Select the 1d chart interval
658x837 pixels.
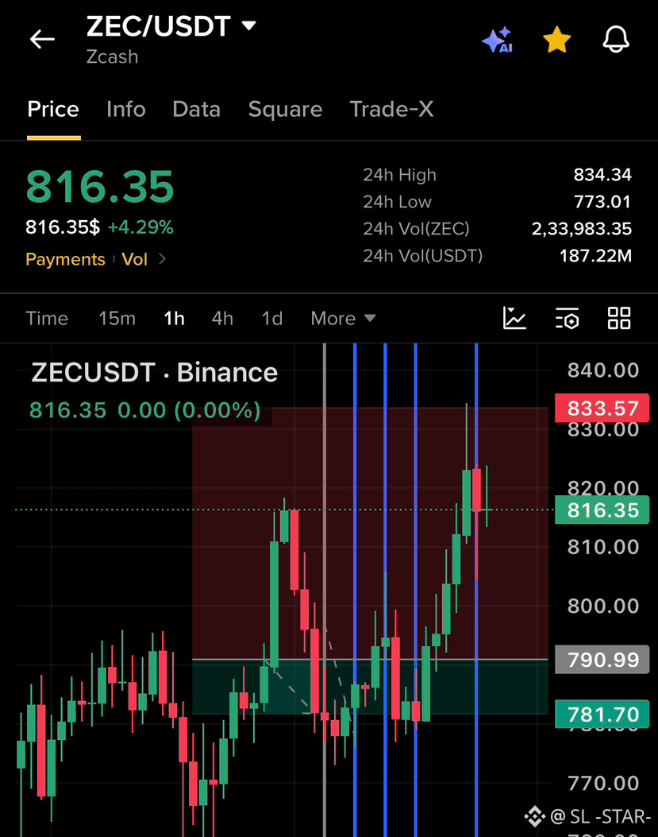point(272,318)
